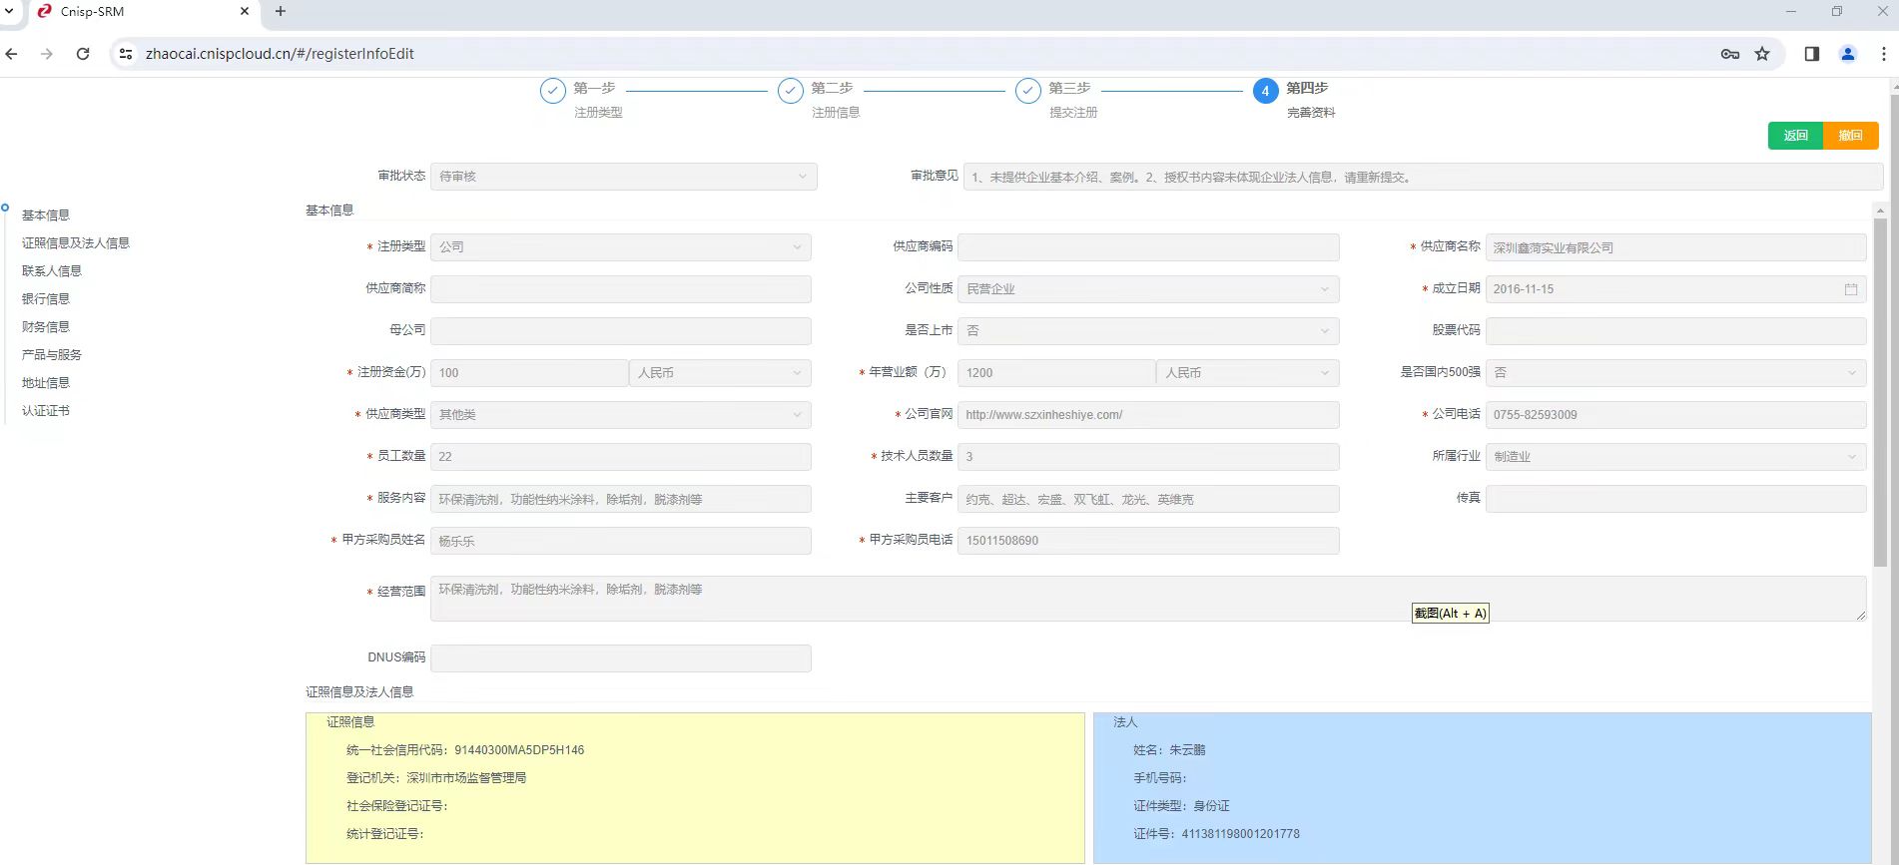Expand the 所属行业 dropdown
The image size is (1899, 865).
pos(1676,457)
